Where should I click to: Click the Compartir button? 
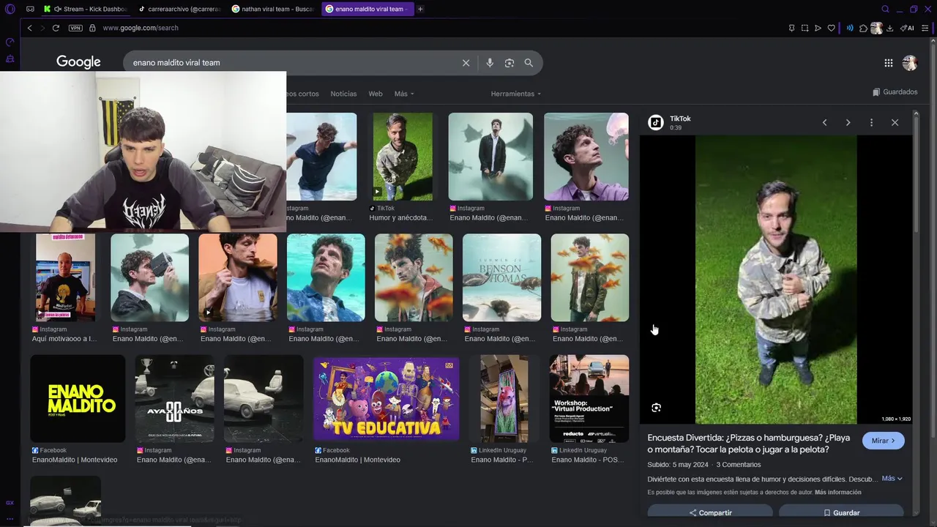coord(710,512)
